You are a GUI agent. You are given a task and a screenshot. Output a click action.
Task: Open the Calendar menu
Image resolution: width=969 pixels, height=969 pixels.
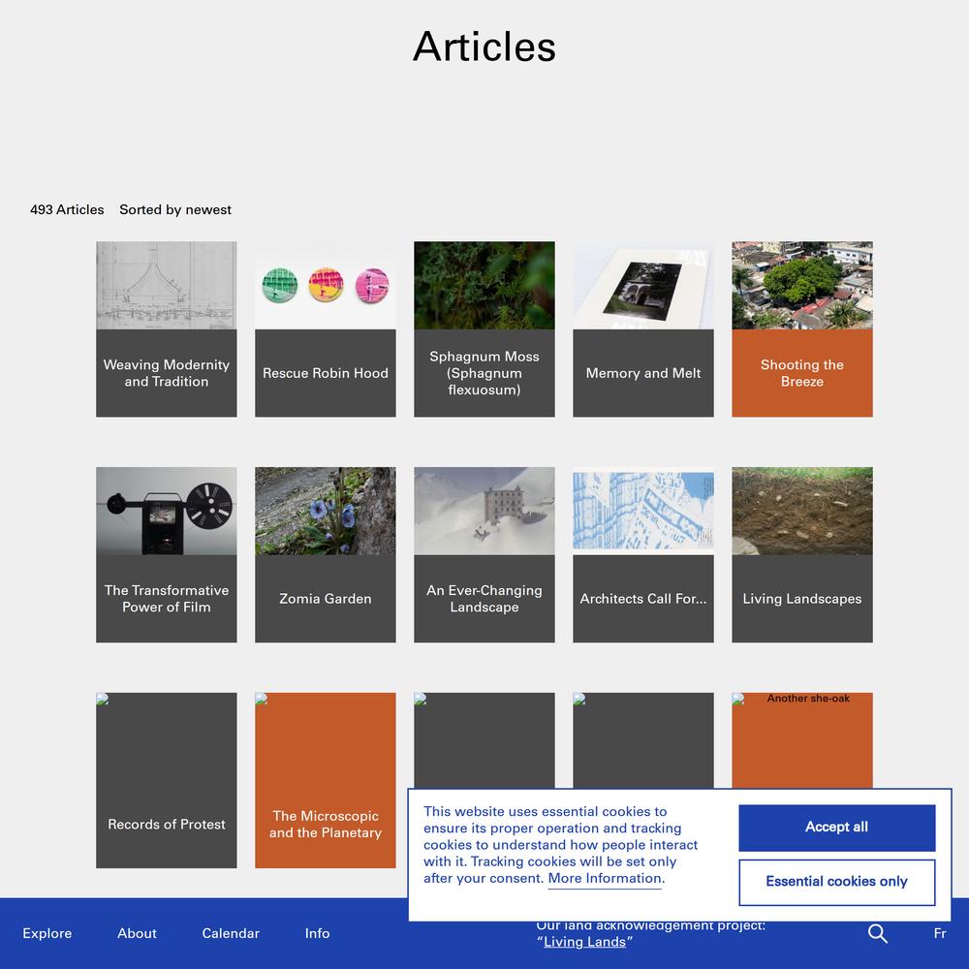coord(231,933)
